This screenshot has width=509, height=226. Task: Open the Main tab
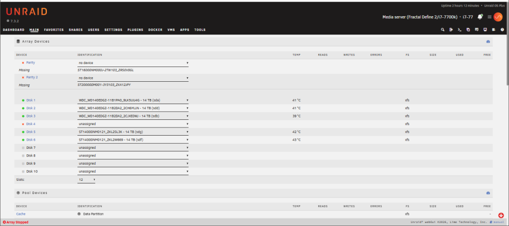click(34, 30)
